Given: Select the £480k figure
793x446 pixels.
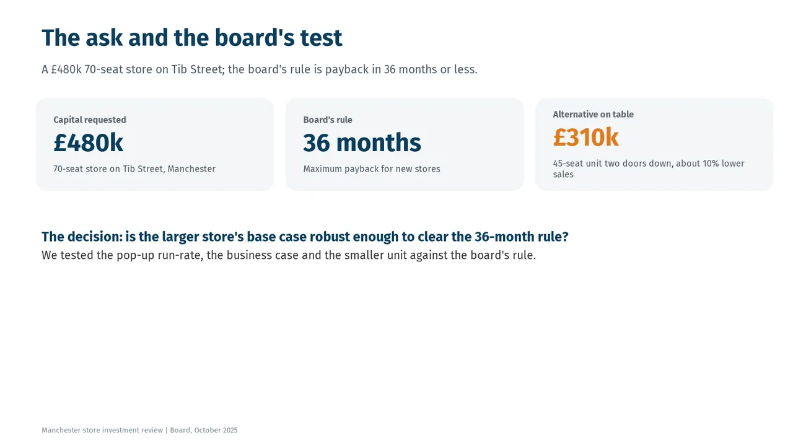Looking at the screenshot, I should point(89,143).
